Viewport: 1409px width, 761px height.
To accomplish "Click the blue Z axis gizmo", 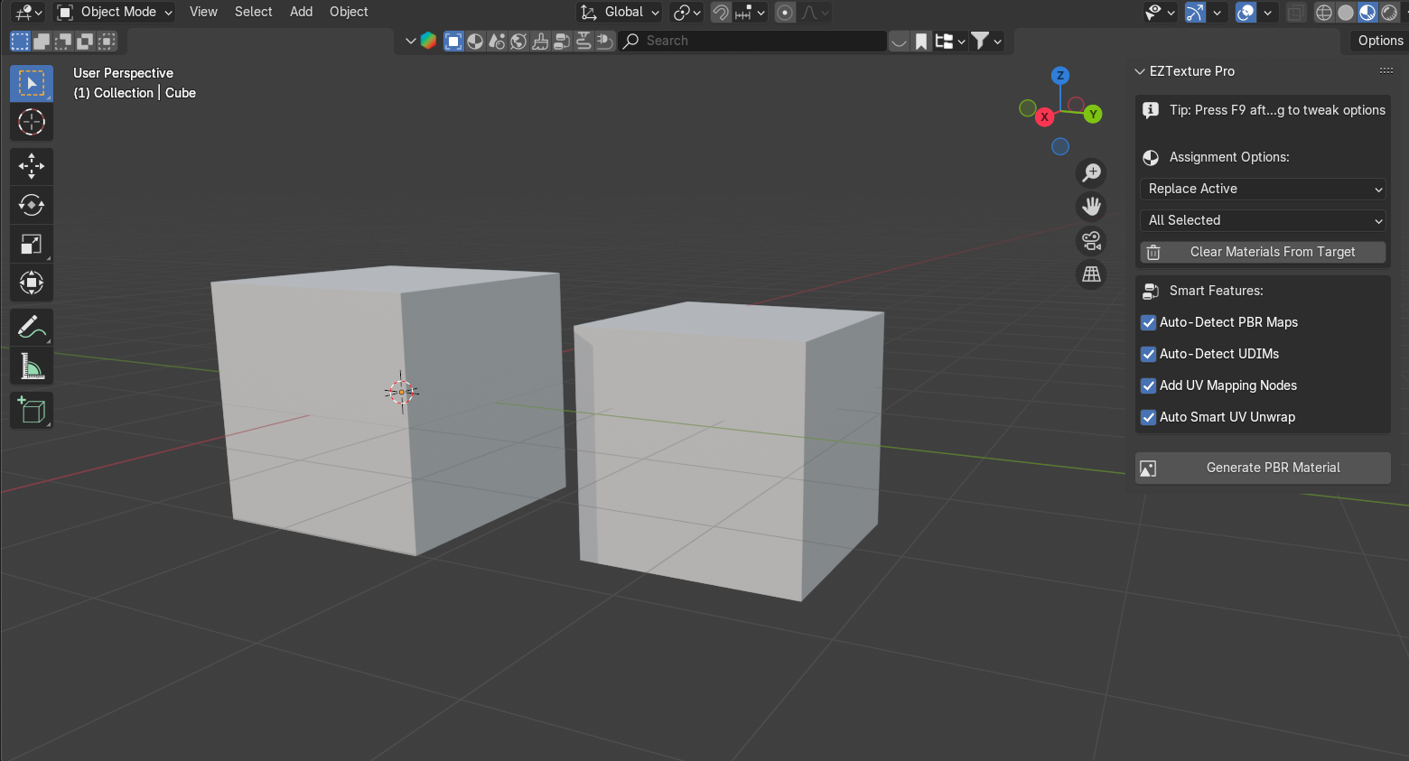I will [x=1060, y=75].
